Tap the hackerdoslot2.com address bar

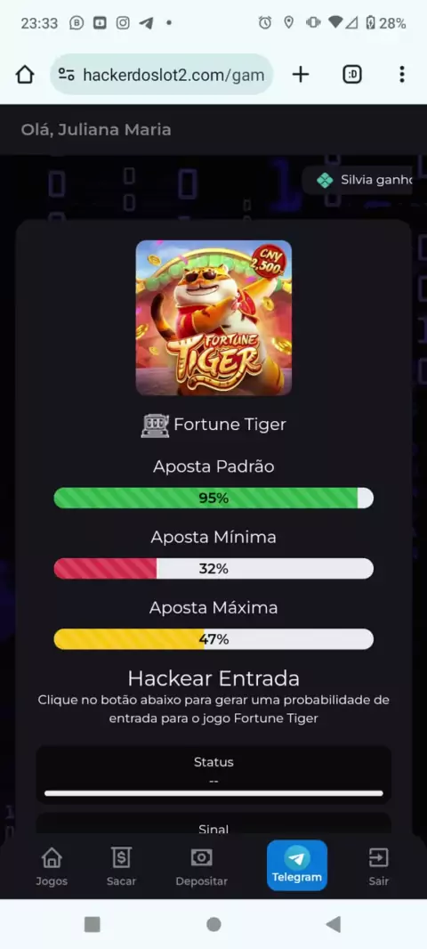coord(162,75)
